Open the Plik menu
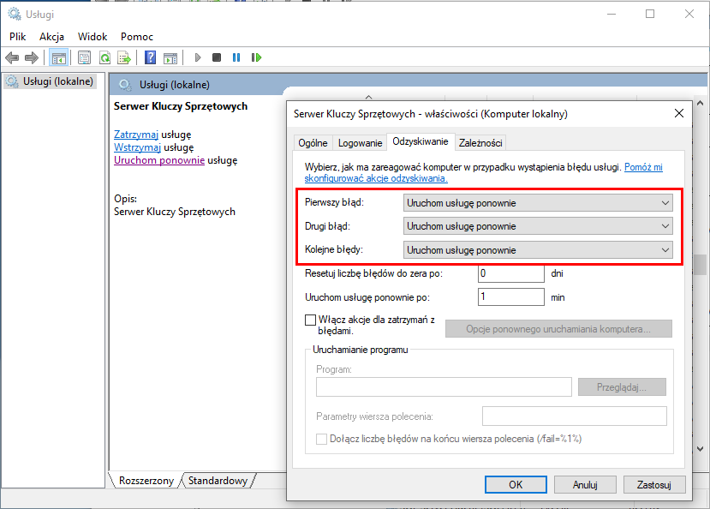This screenshot has height=509, width=710. click(x=18, y=37)
